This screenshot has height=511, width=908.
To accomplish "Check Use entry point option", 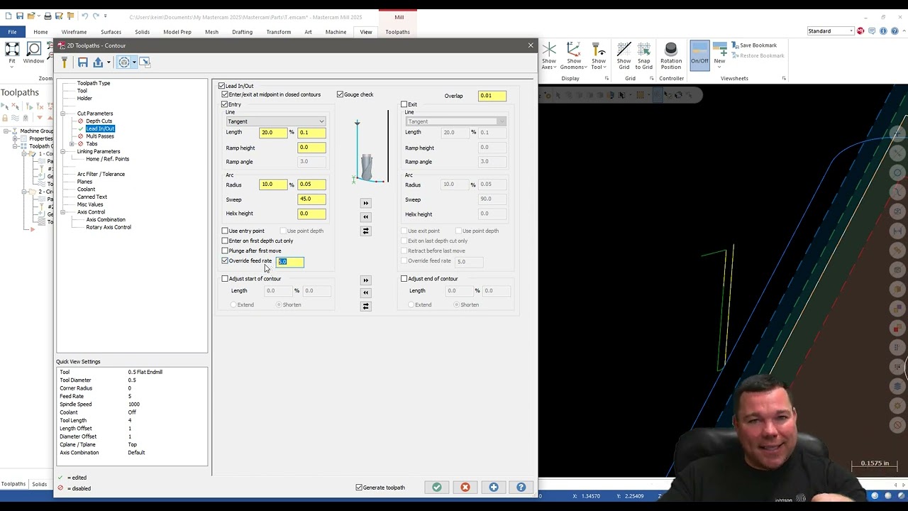I will point(225,231).
